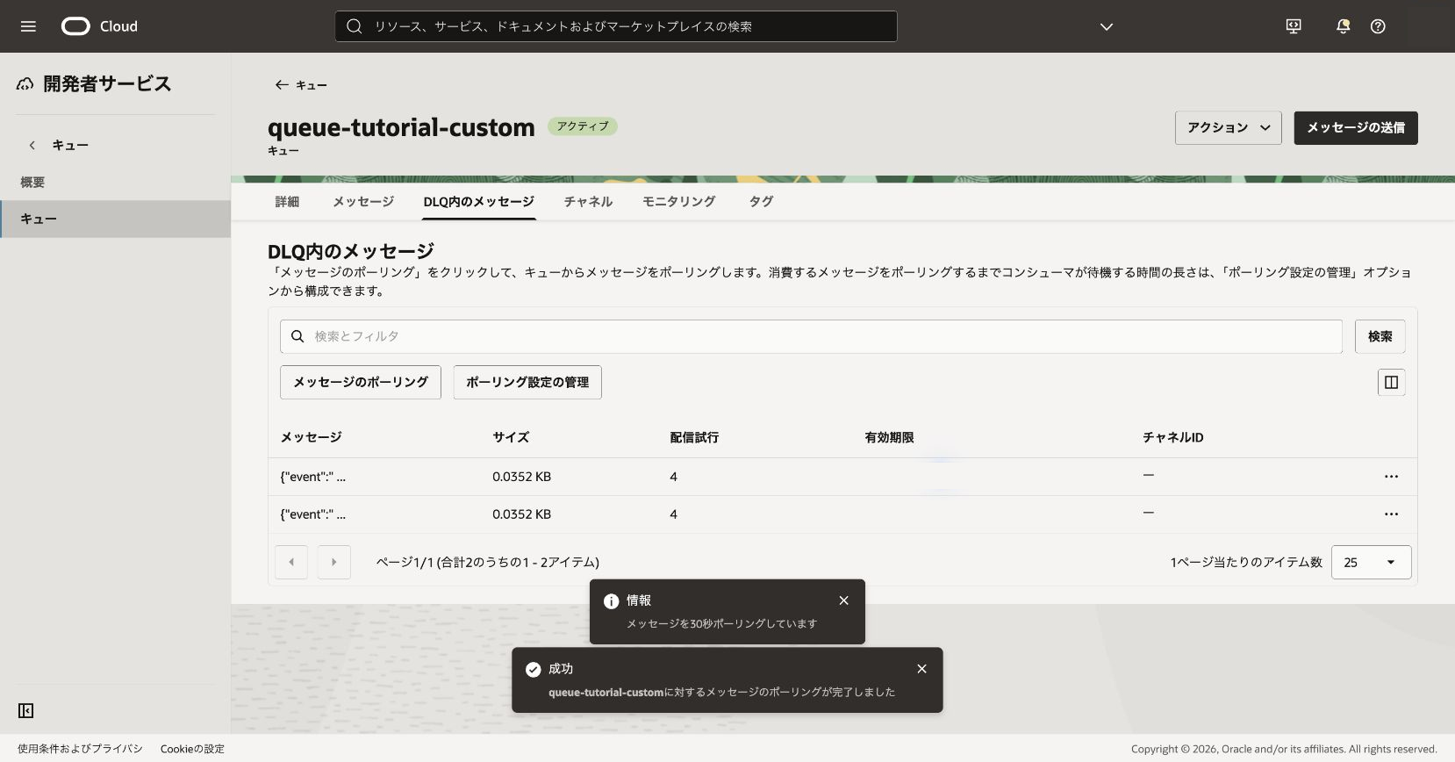Screen dimensions: 1455x762
Task: Focus the global resource search field
Action: point(616,26)
